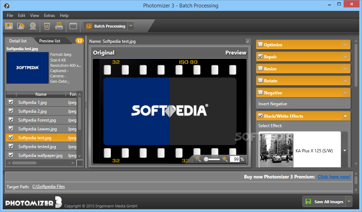Enable the Optimize checkbox
The width and height of the screenshot is (362, 212).
261,45
